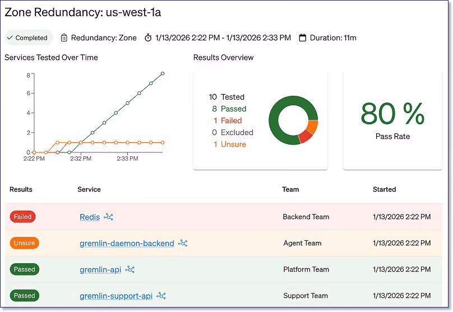Open the dependency map icon for gremlin-api
Screen dimensions: 453x312
pyautogui.click(x=130, y=269)
